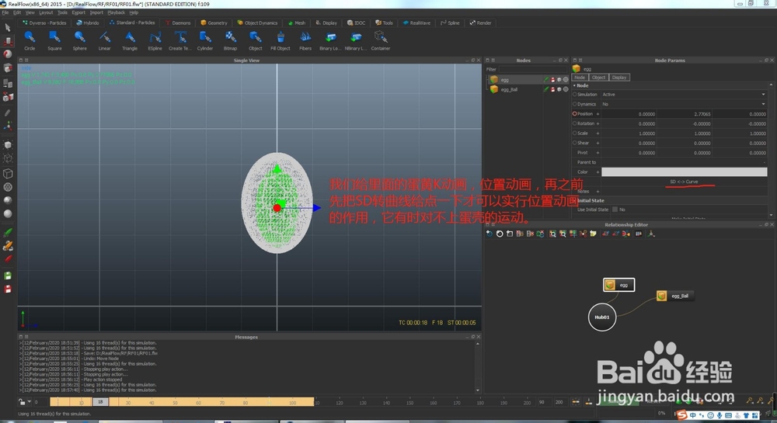Viewport: 777px width, 423px height.
Task: Toggle egg node visibility dot
Action: point(566,80)
